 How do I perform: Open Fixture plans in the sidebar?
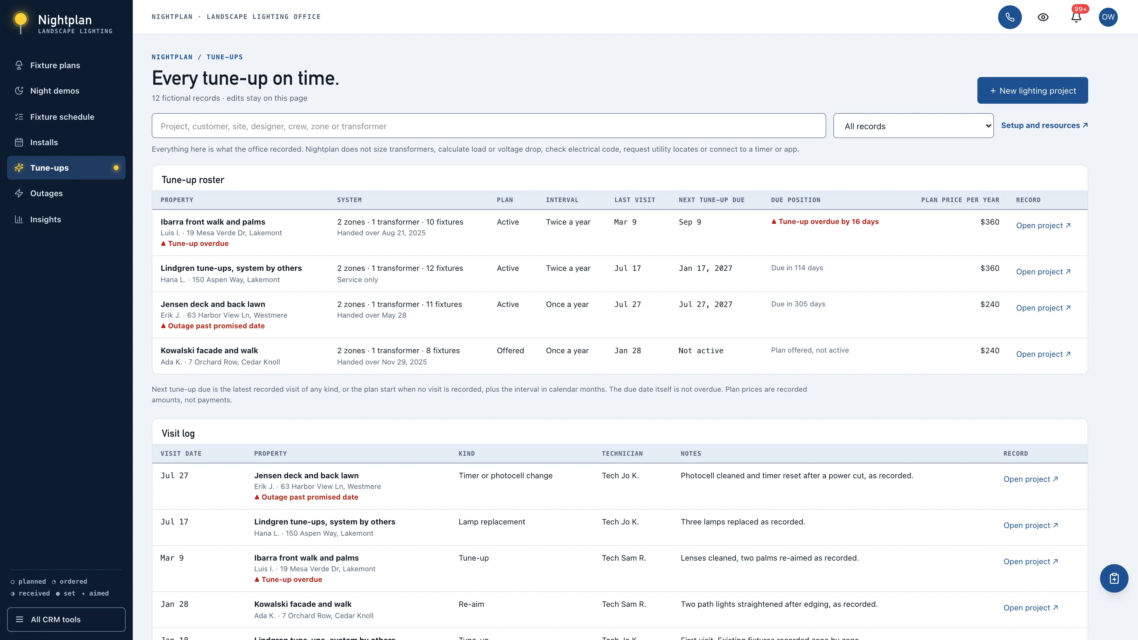click(66, 65)
